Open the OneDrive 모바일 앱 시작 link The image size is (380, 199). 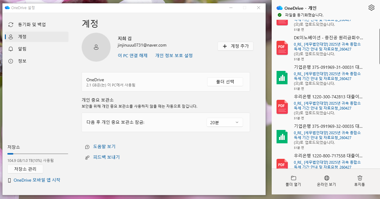click(37, 180)
